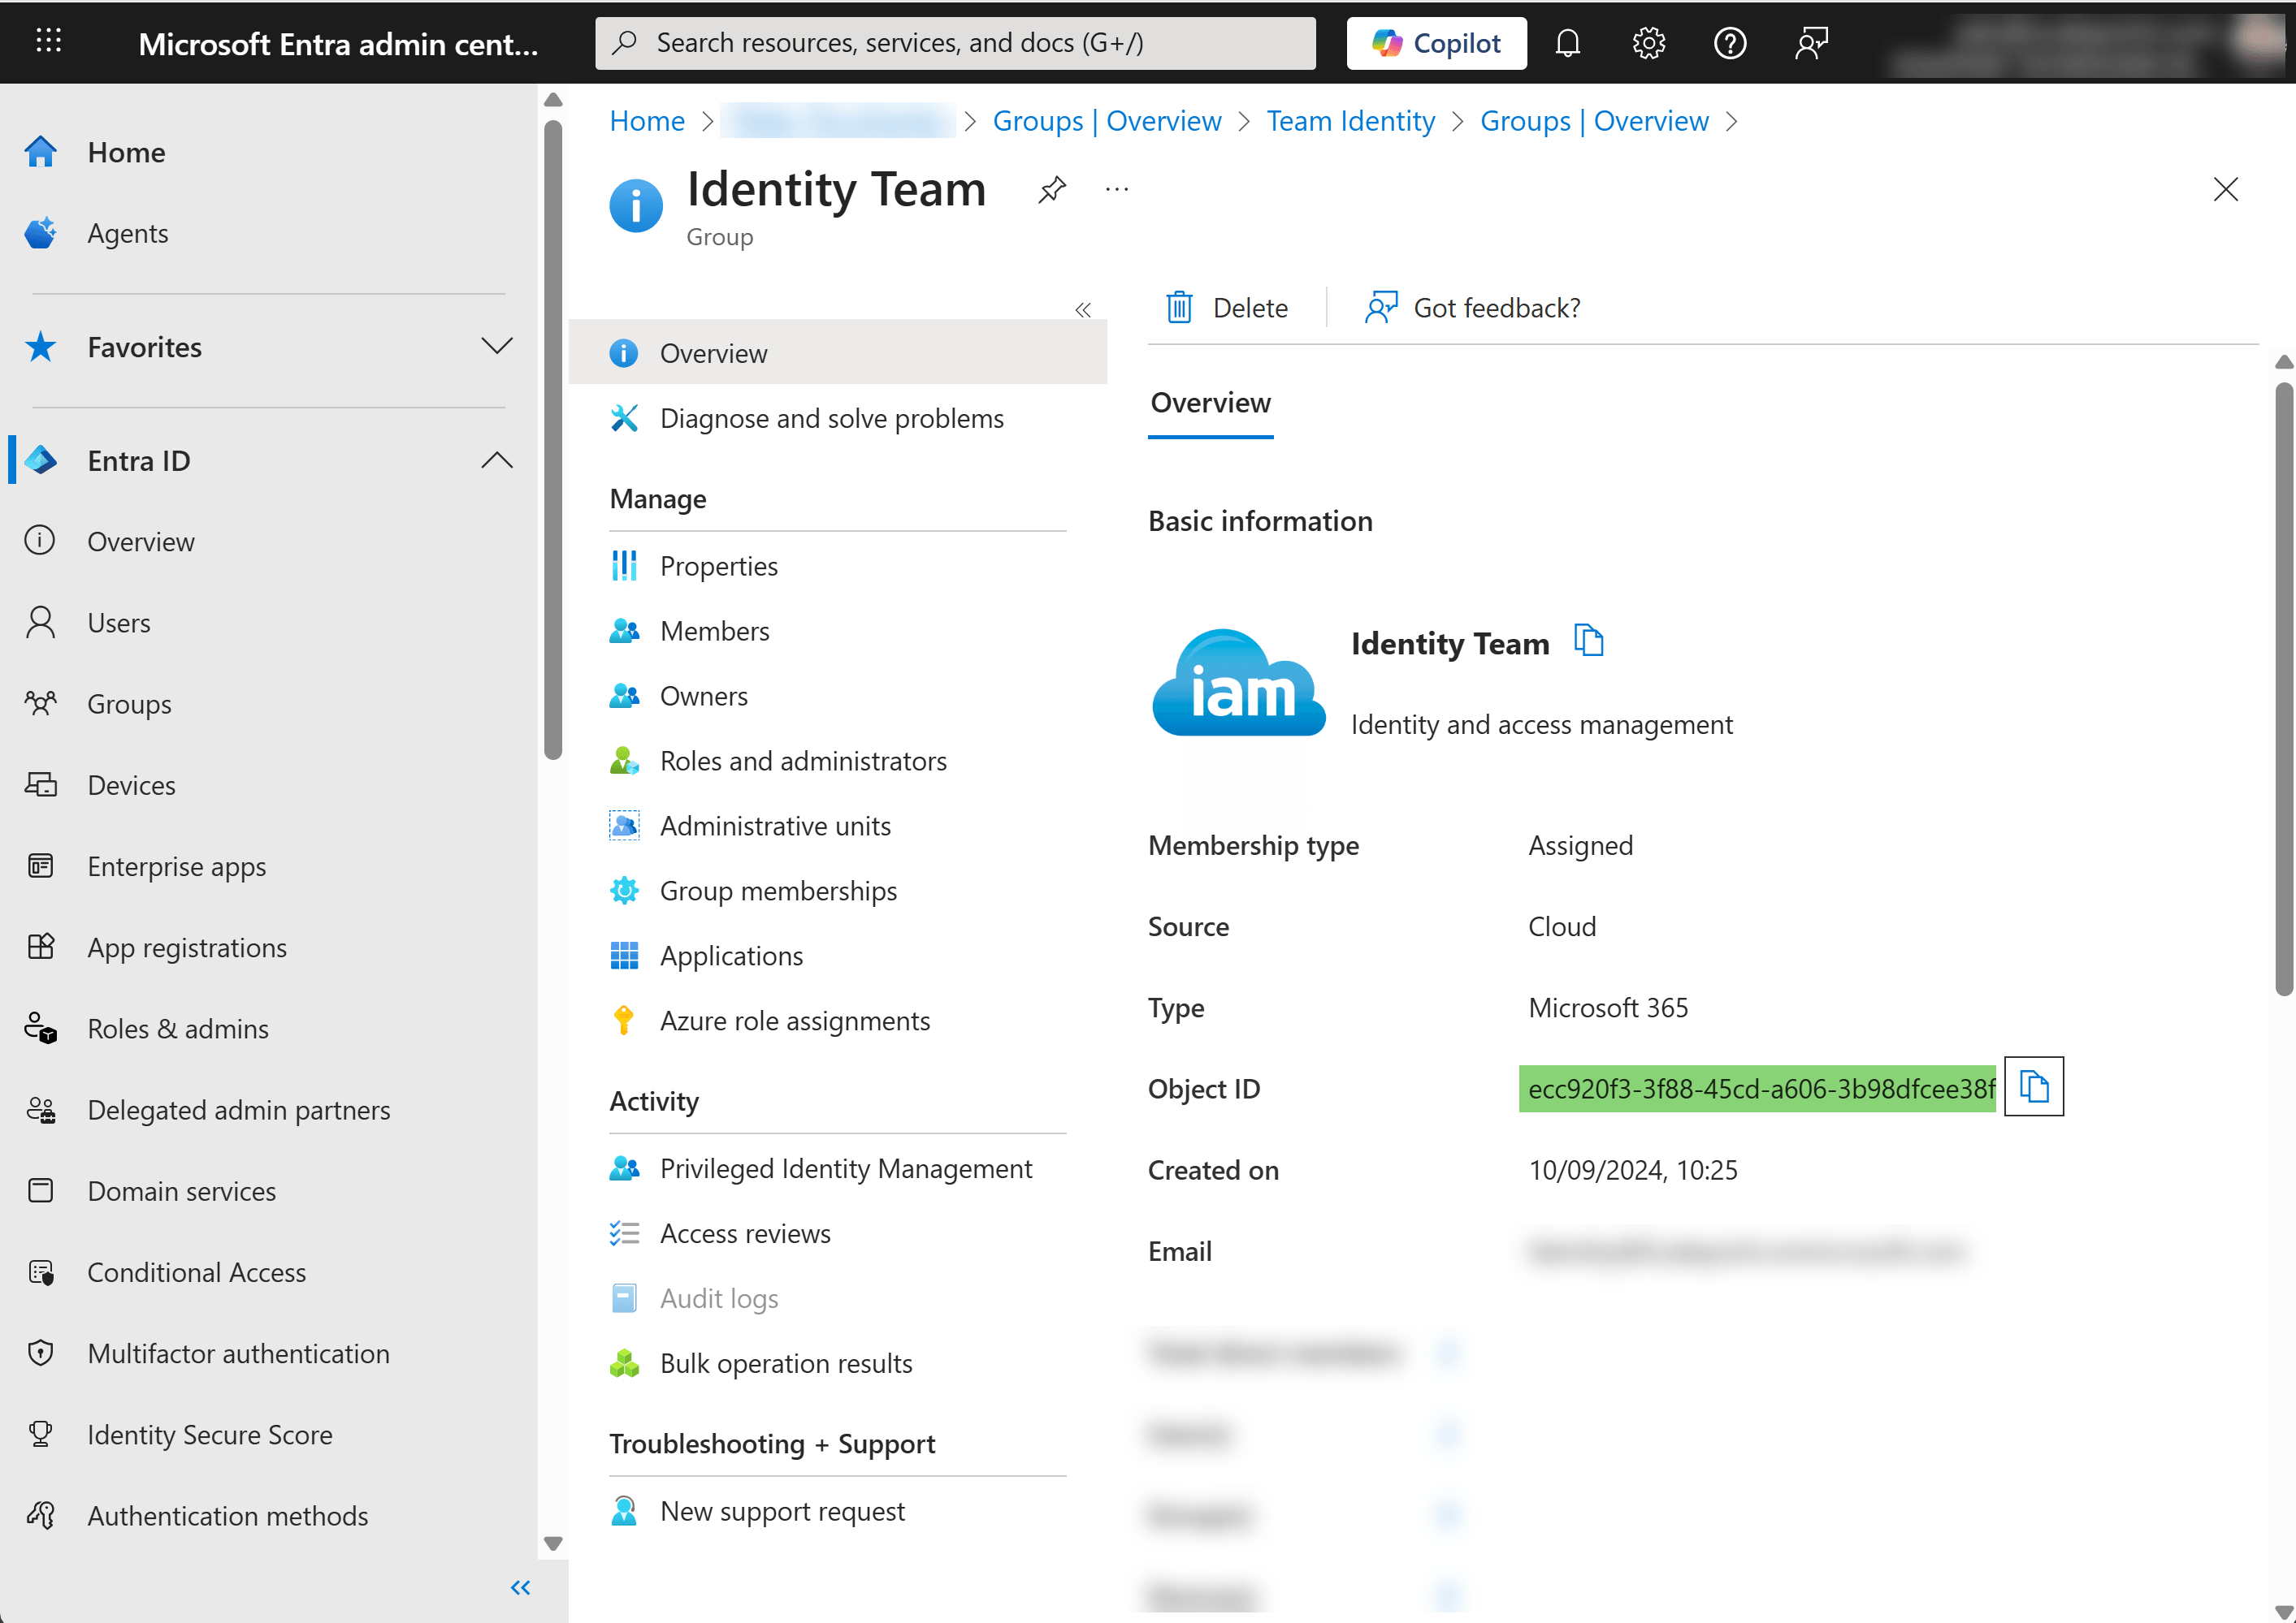Select the Overview tab in content pane

pos(1210,403)
